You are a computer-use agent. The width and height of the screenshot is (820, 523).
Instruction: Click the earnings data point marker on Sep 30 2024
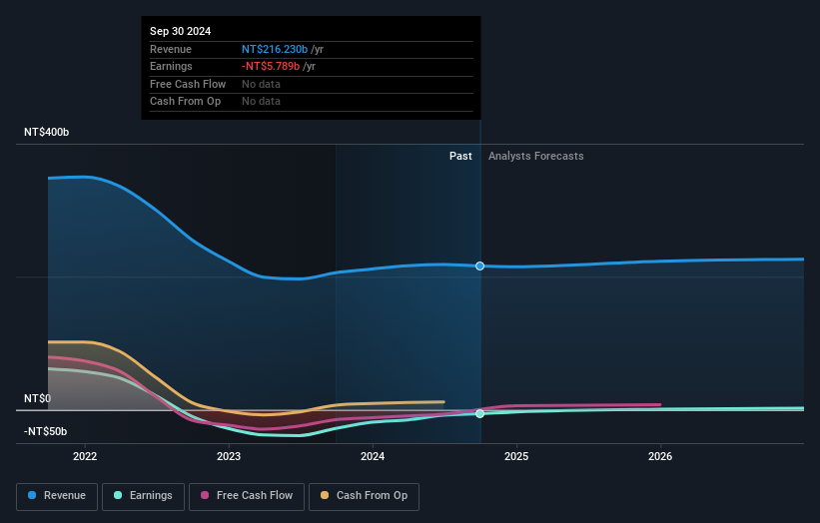pos(479,414)
